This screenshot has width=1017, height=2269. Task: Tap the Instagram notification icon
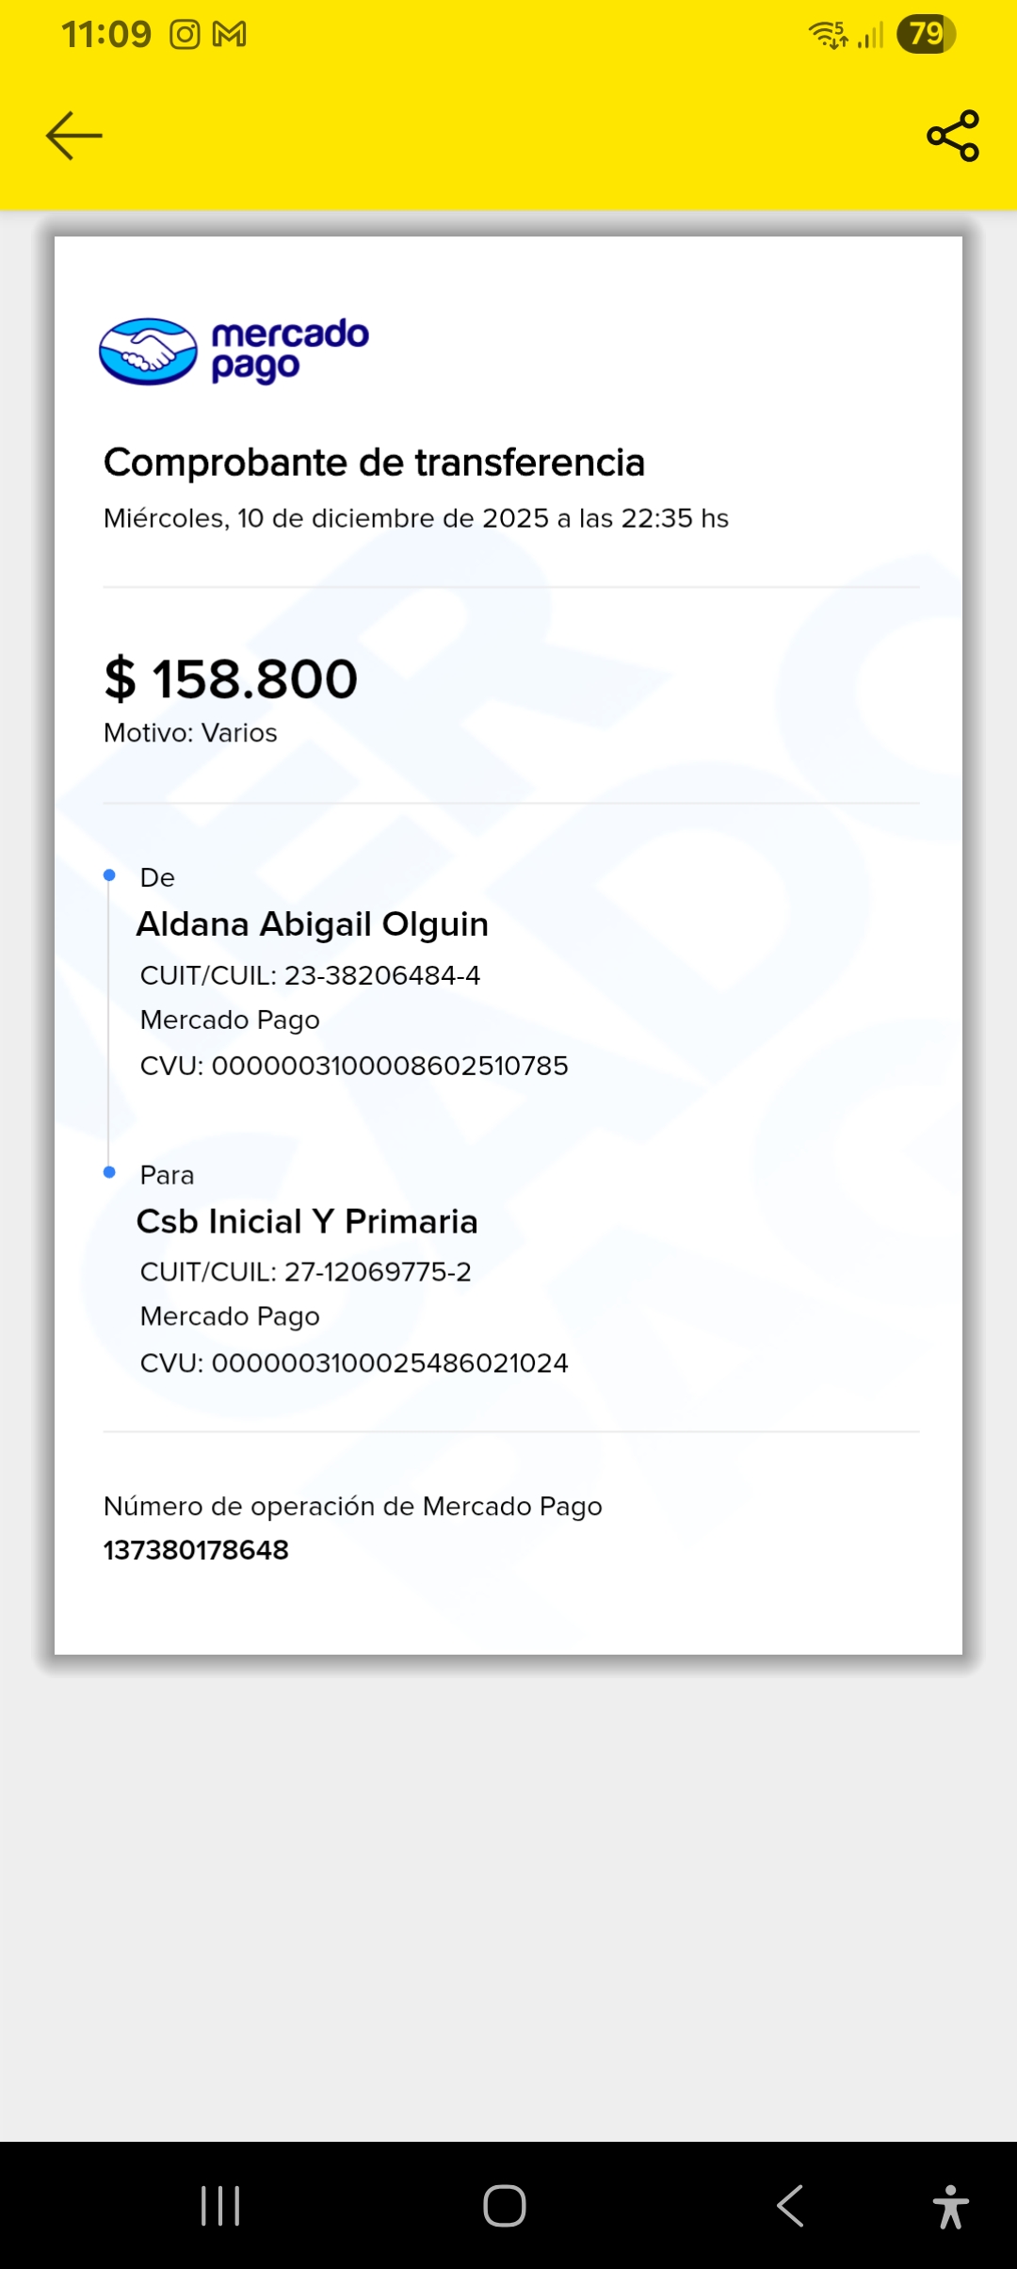(x=185, y=35)
